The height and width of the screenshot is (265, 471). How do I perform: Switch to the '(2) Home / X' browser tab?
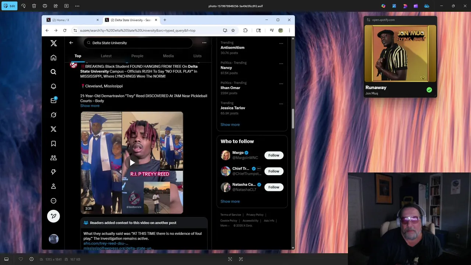72,20
